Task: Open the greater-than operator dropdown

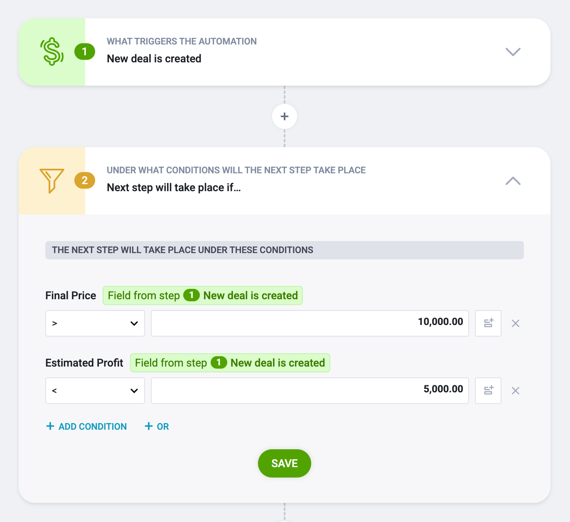Action: coord(95,323)
